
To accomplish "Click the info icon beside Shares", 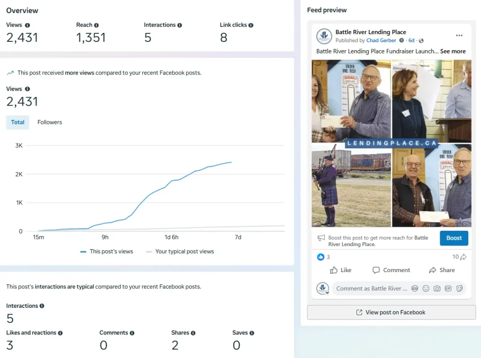I will coord(193,333).
